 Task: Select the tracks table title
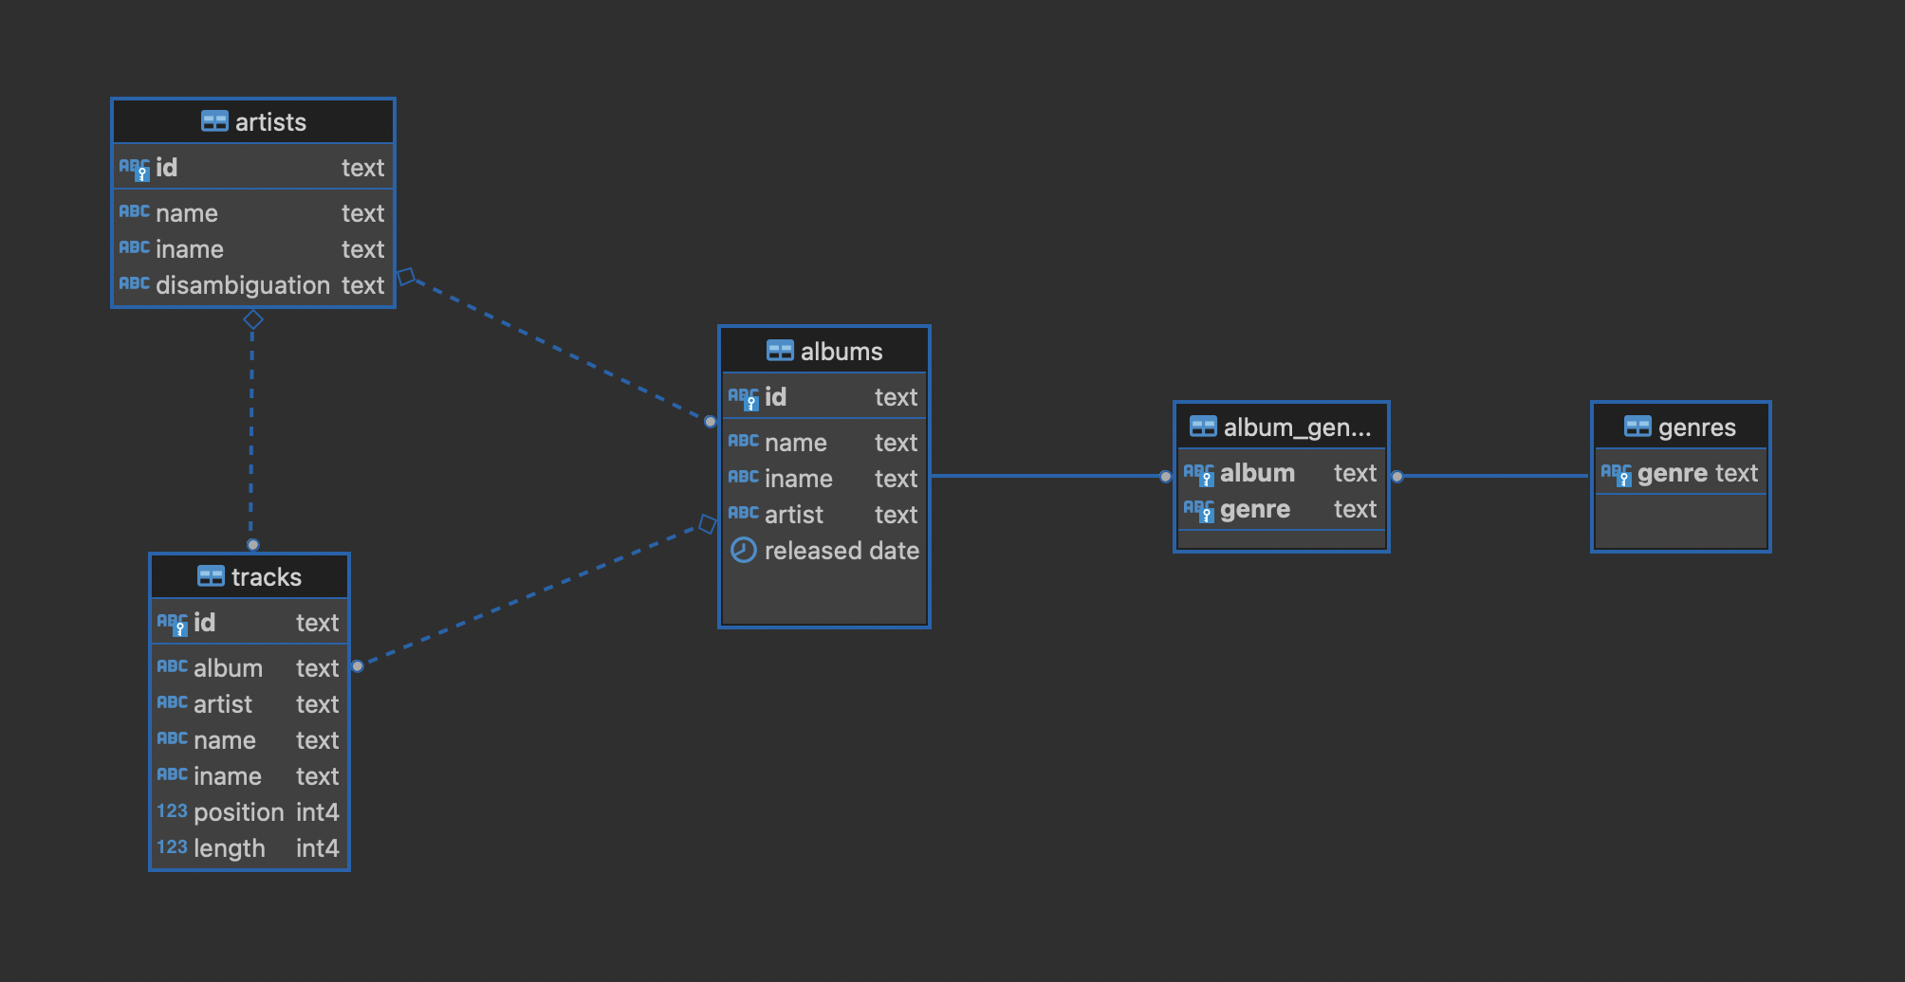click(266, 577)
